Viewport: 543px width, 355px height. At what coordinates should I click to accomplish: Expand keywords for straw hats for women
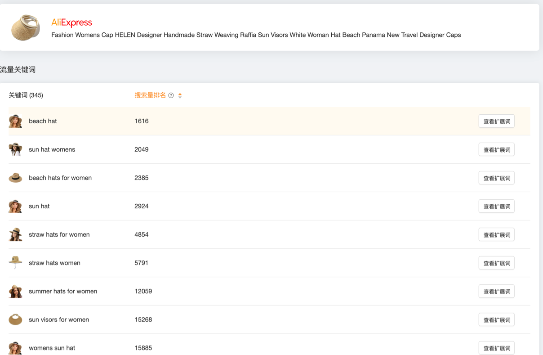coord(496,235)
